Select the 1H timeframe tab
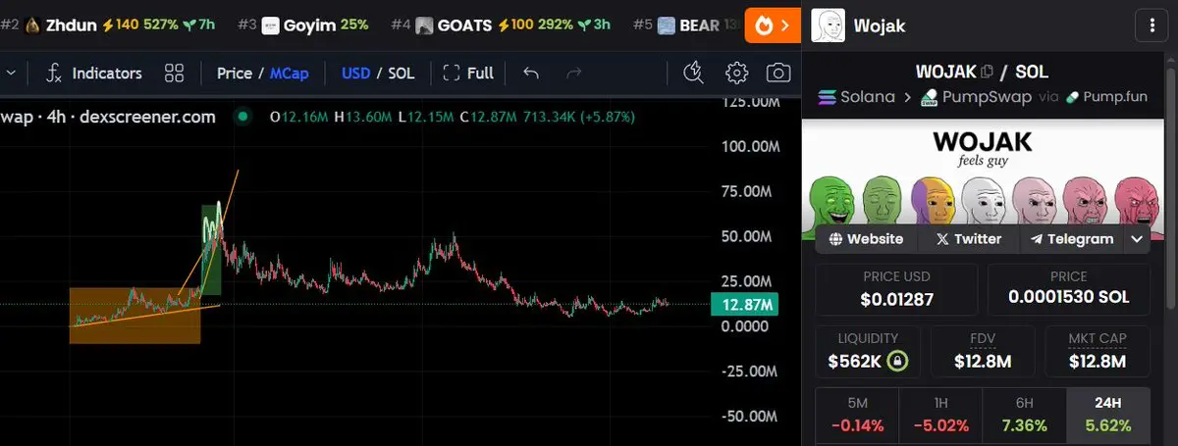This screenshot has height=446, width=1178. 940,414
